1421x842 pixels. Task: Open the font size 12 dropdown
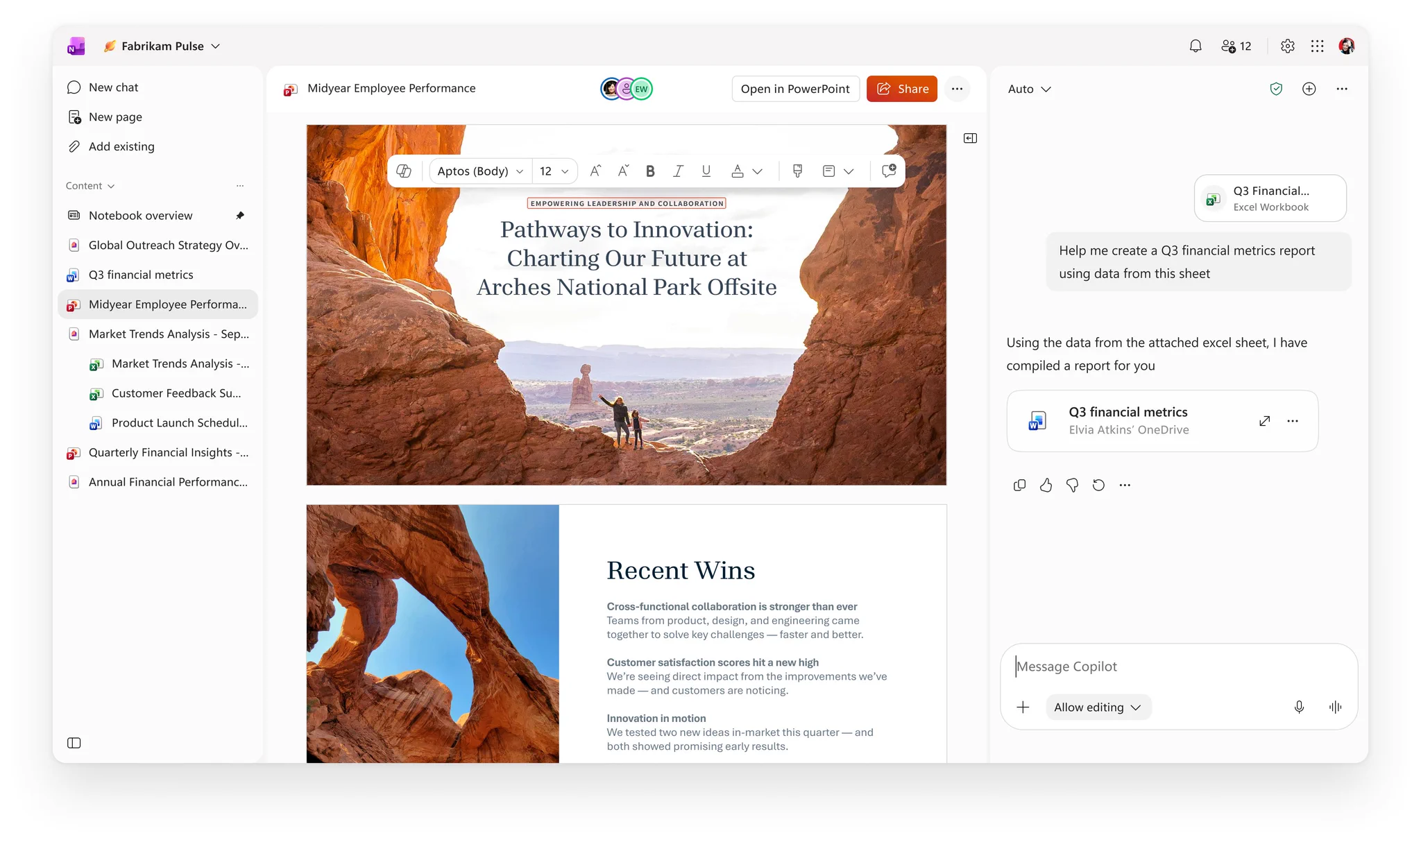pyautogui.click(x=554, y=171)
